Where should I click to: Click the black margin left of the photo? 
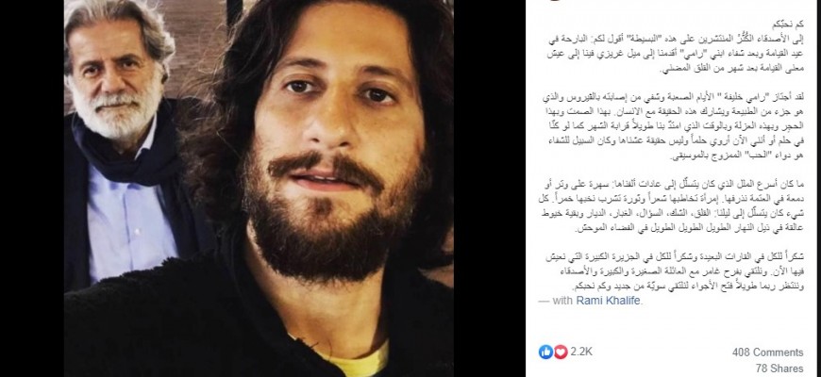(x=32, y=188)
